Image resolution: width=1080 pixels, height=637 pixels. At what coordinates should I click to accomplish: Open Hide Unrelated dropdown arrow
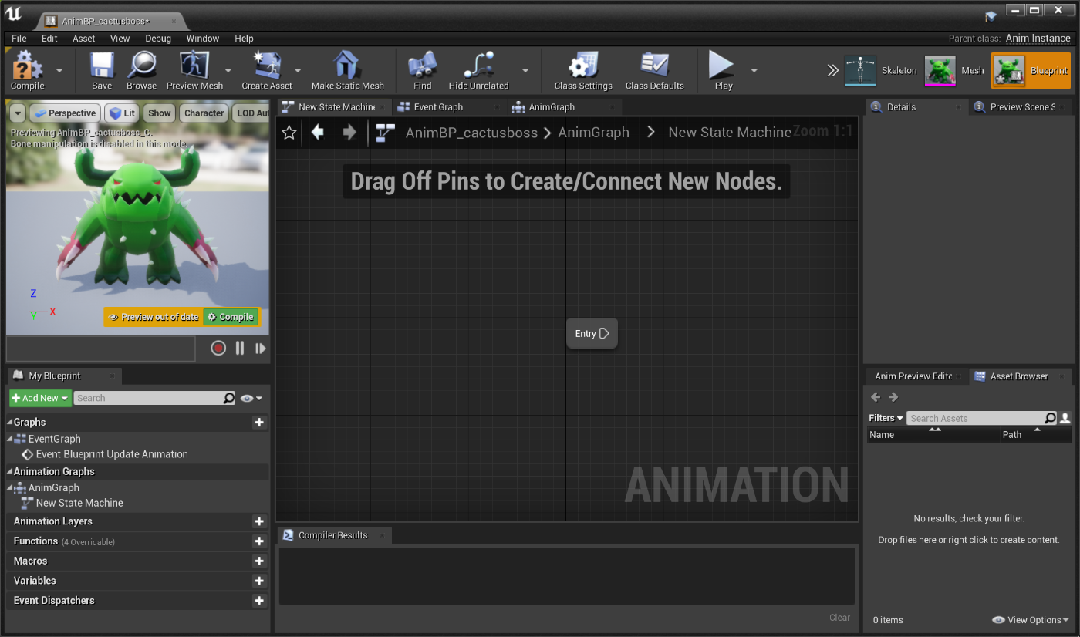[525, 70]
